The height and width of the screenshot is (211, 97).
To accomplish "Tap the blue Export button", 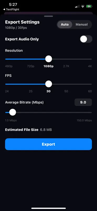I will point(48,144).
